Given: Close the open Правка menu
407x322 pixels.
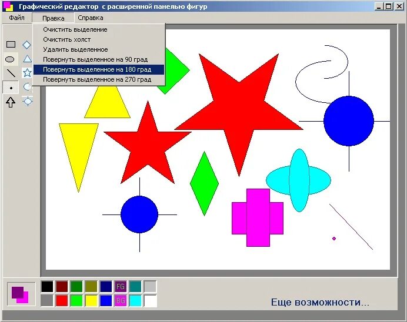Looking at the screenshot, I should [53, 18].
